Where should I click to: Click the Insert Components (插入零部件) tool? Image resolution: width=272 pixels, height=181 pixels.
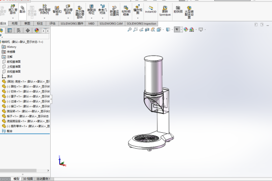coord(13,10)
